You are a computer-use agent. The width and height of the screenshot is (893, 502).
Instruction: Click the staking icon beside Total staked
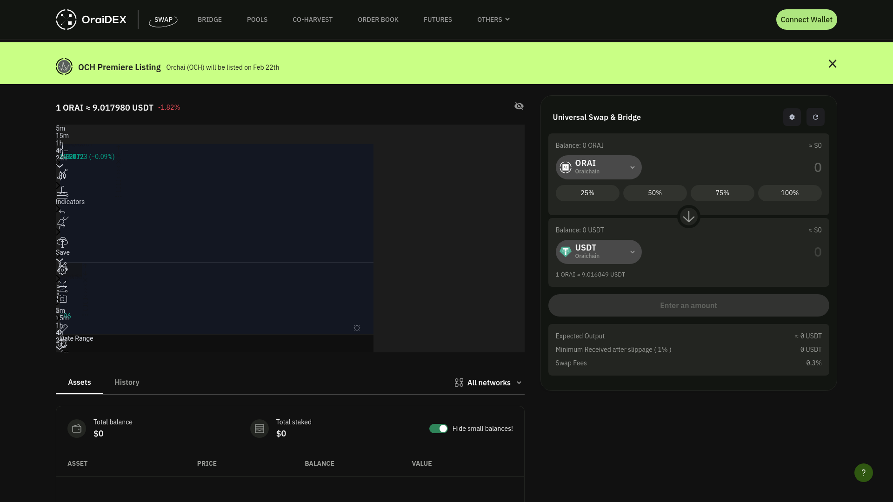click(260, 429)
